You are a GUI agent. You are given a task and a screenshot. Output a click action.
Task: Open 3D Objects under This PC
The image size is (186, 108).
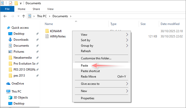(x=21, y=98)
